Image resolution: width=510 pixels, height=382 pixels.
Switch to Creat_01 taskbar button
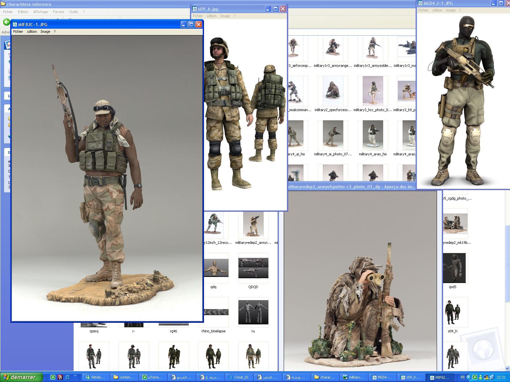239,377
